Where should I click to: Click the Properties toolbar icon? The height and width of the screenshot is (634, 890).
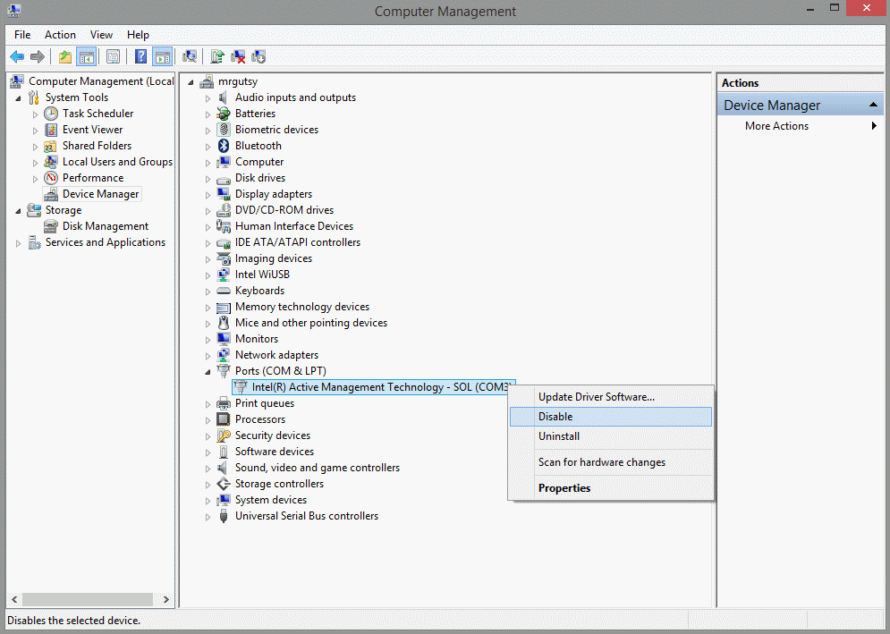click(113, 56)
